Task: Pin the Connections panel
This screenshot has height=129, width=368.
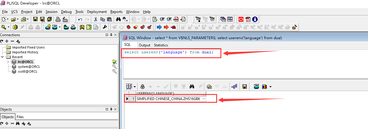Action: tap(111, 35)
